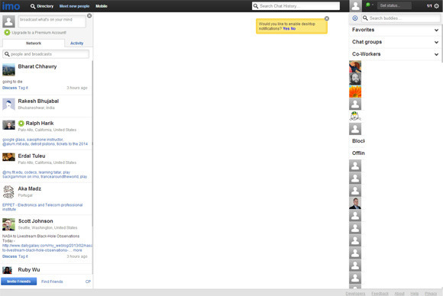443x296 pixels.
Task: Open the Developers footer link
Action: pyautogui.click(x=355, y=294)
